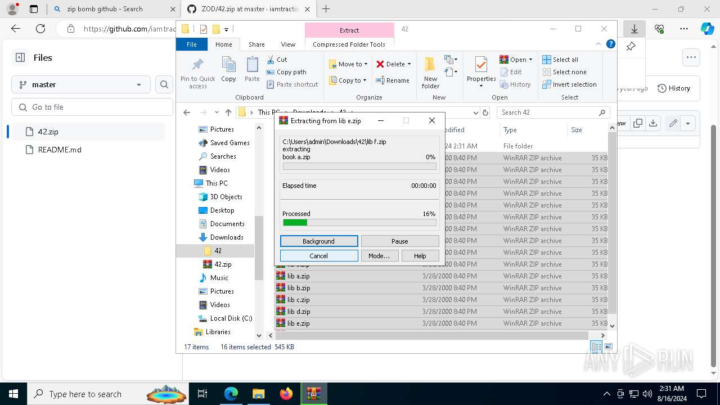Viewport: 720px width, 405px height.
Task: Open Explorer Help question mark icon
Action: (610, 44)
